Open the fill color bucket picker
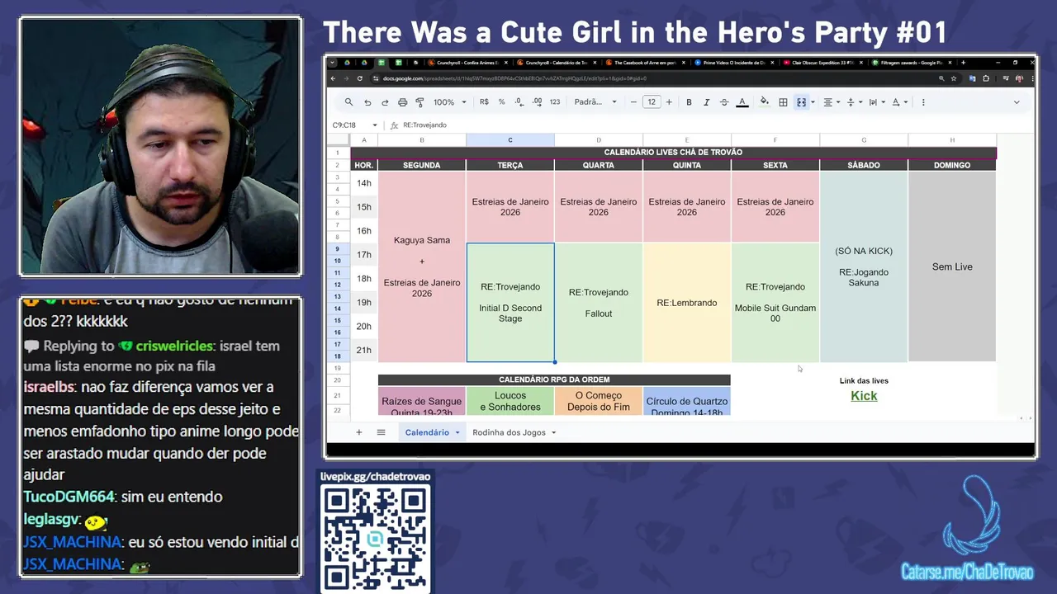Image resolution: width=1057 pixels, height=594 pixels. 765,102
